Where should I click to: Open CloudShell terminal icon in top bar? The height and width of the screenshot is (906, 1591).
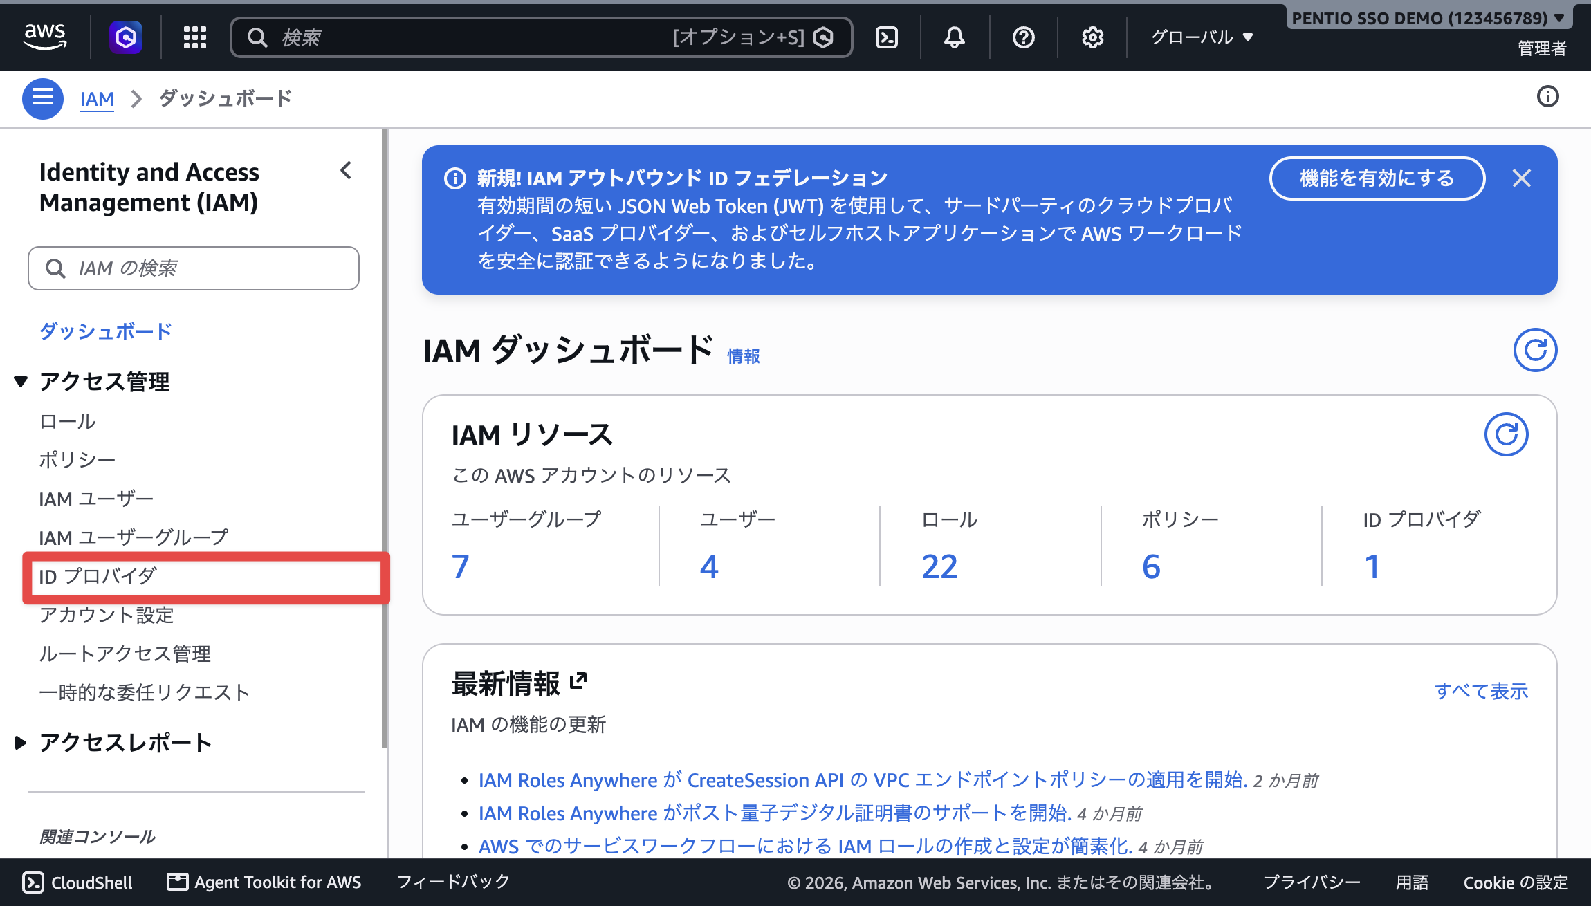887,37
